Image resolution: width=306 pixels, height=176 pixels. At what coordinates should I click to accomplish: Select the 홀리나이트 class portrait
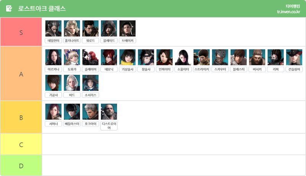click(x=72, y=28)
